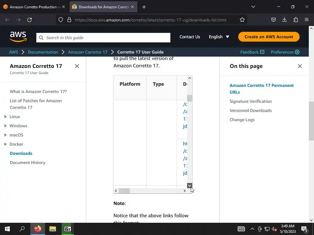Click the muted volume tray icon
The height and width of the screenshot is (235, 314).
pos(274,229)
